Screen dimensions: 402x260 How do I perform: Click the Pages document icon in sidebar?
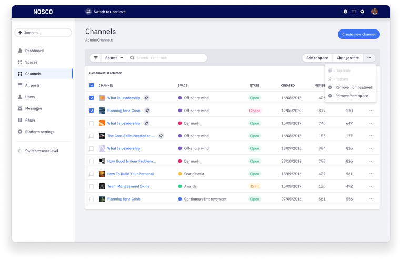20,120
